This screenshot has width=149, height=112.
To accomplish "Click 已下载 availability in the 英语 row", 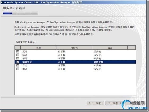I will [x=62, y=52].
